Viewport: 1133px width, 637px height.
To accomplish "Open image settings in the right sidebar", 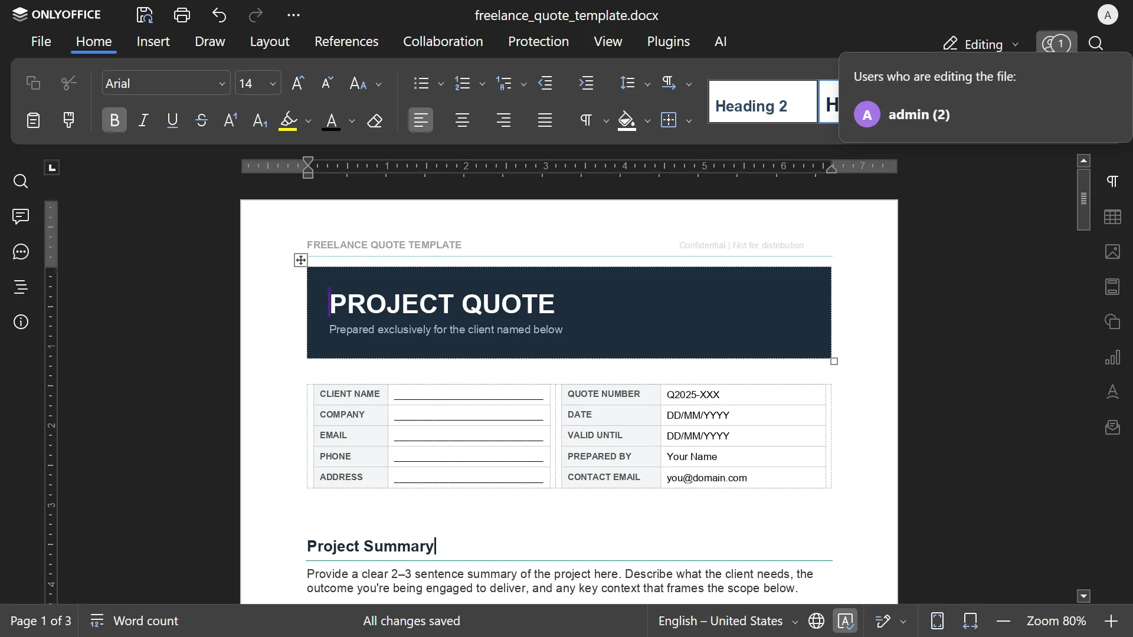I will pos(1113,252).
